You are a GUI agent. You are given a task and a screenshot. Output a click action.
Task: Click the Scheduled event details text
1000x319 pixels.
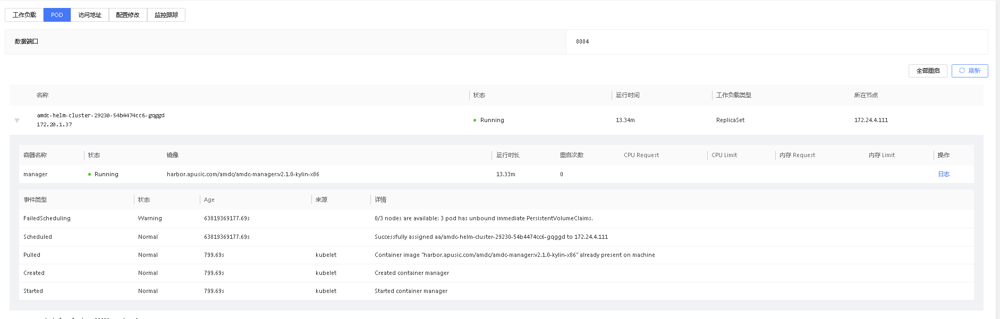491,237
